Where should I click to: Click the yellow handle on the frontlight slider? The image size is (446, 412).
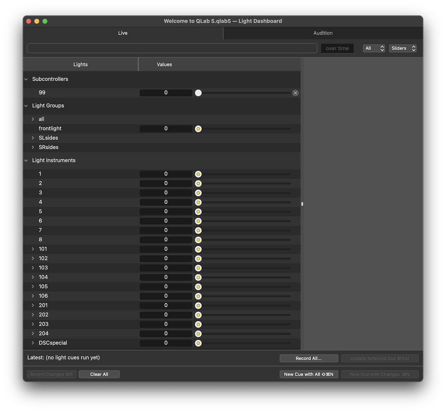coord(198,129)
